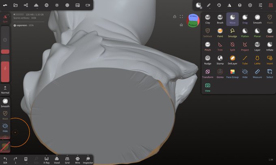Activate the View camera tool
This screenshot has width=276, height=165.
[x=207, y=87]
